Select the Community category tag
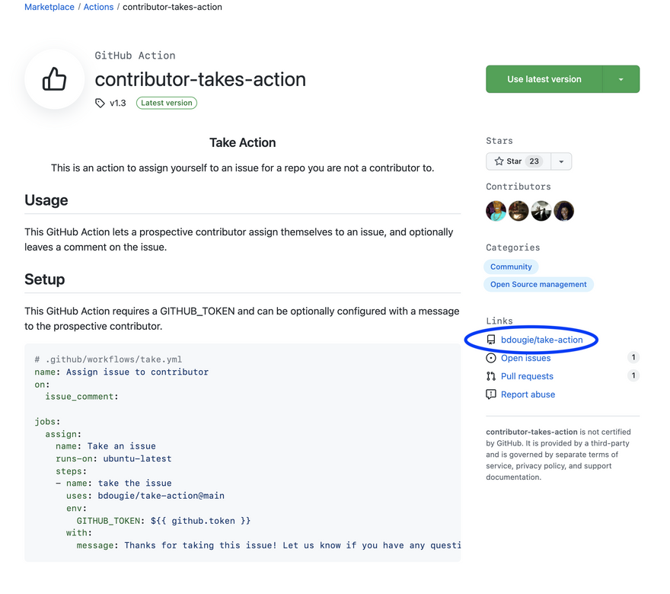The height and width of the screenshot is (594, 670). point(511,267)
